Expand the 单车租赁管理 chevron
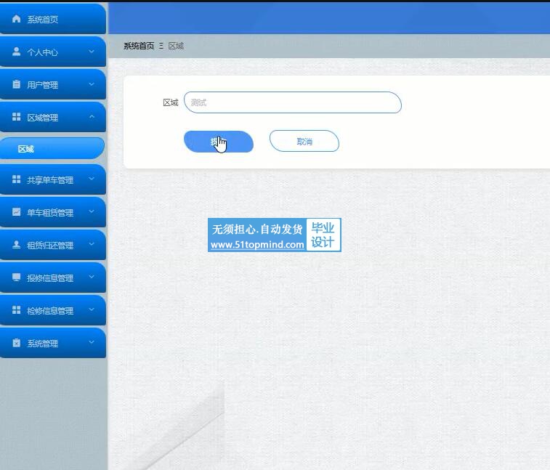 [92, 211]
